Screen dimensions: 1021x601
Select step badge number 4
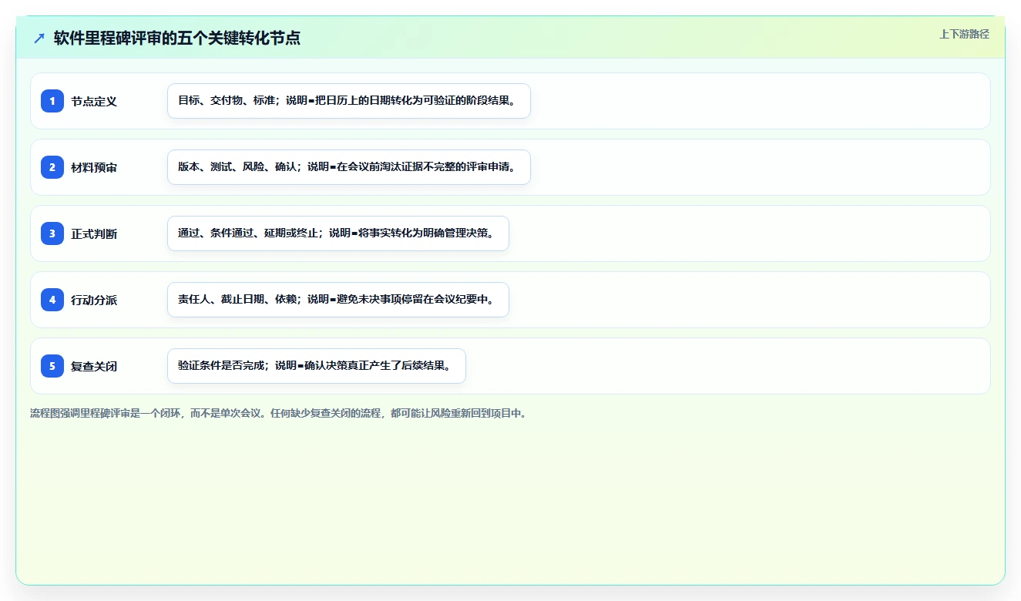[52, 300]
